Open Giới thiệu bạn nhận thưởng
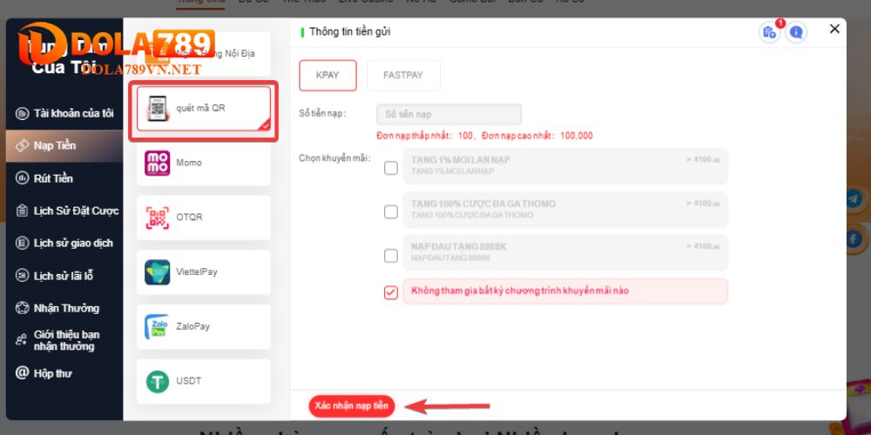The width and height of the screenshot is (871, 435). pyautogui.click(x=64, y=340)
